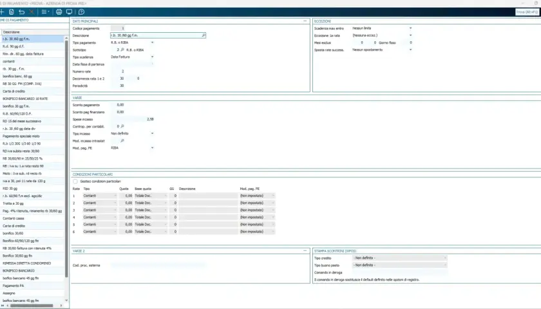Open the Tipo buono pasto dropdown
Screen dimensions: 541x309
tap(445, 265)
